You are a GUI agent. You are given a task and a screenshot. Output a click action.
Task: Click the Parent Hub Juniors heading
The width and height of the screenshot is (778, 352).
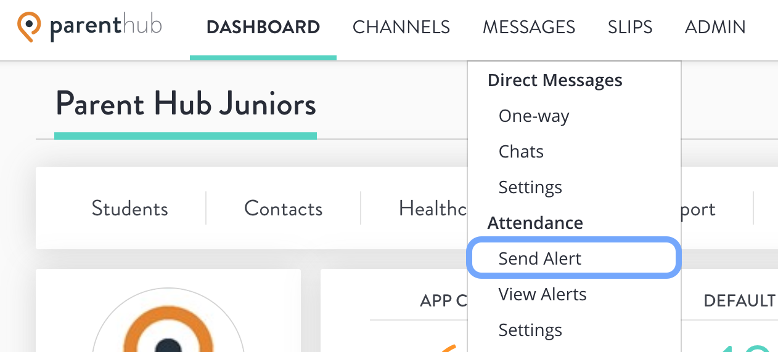pyautogui.click(x=186, y=104)
